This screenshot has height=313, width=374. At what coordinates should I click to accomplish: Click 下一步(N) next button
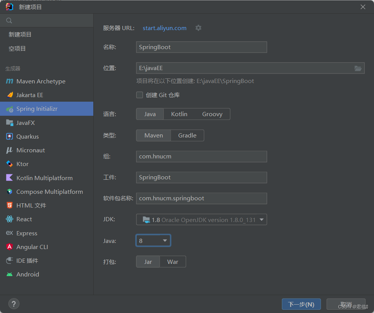[301, 304]
